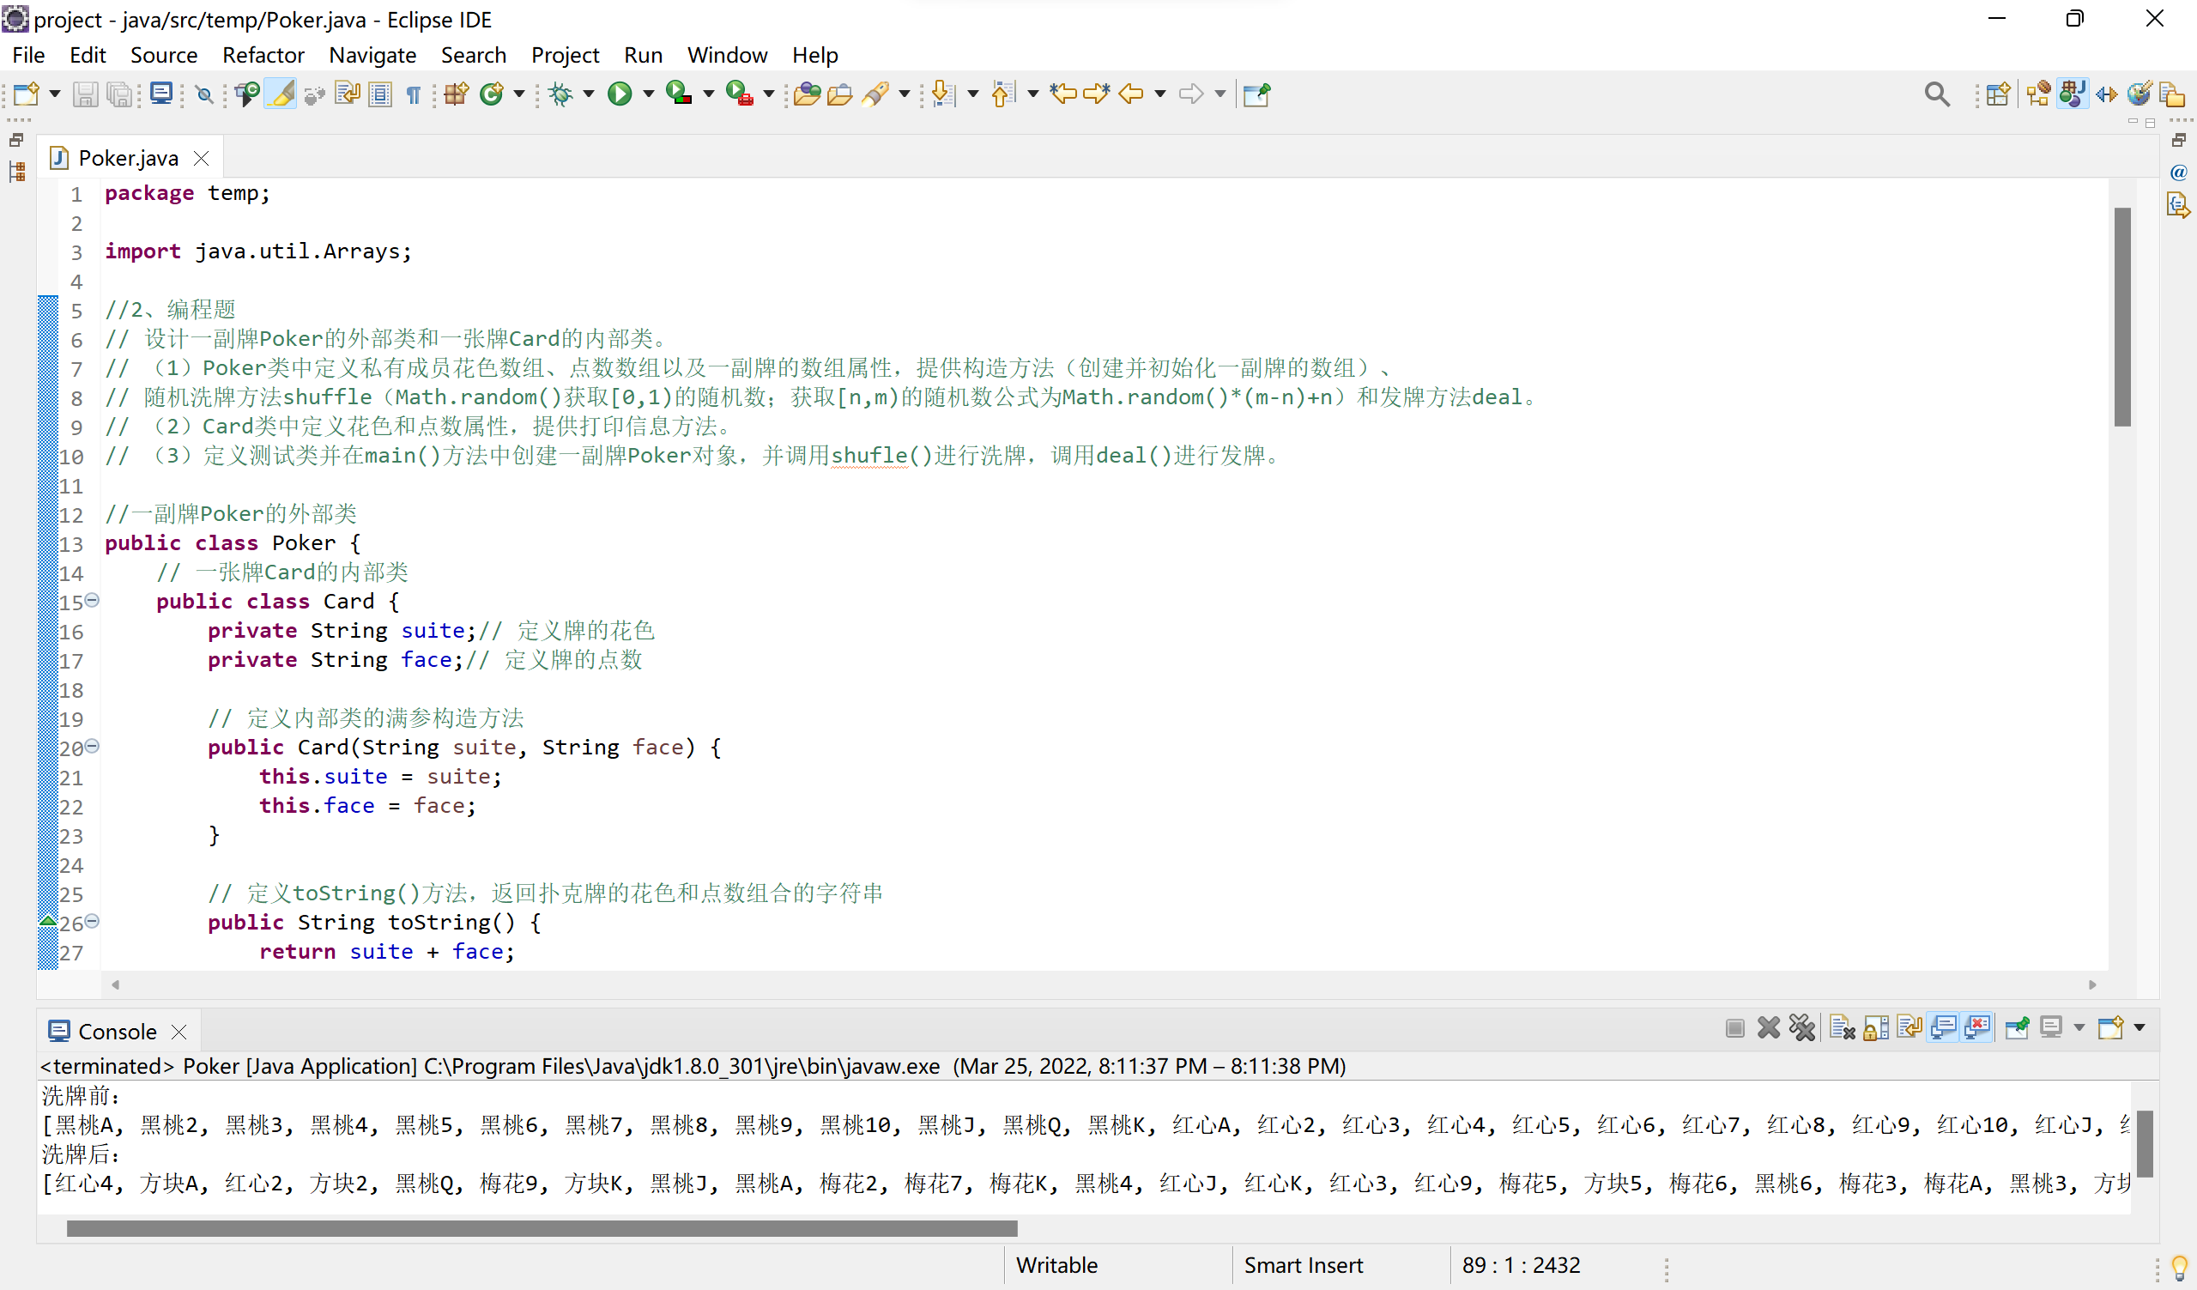This screenshot has width=2197, height=1290.
Task: Run the program with the green play button
Action: pyautogui.click(x=619, y=94)
